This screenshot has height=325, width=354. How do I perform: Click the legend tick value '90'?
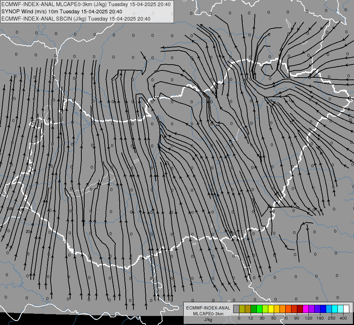coord(297,318)
